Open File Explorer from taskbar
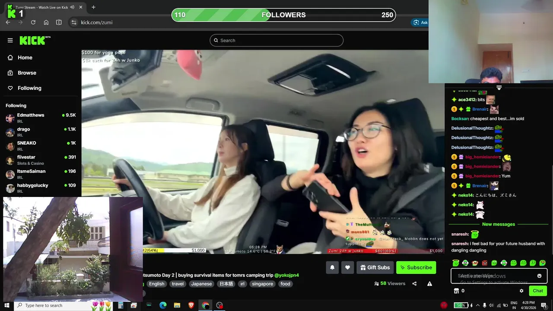 tap(177, 305)
